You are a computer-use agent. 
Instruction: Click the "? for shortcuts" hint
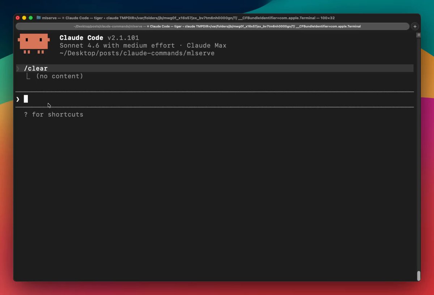pos(54,115)
